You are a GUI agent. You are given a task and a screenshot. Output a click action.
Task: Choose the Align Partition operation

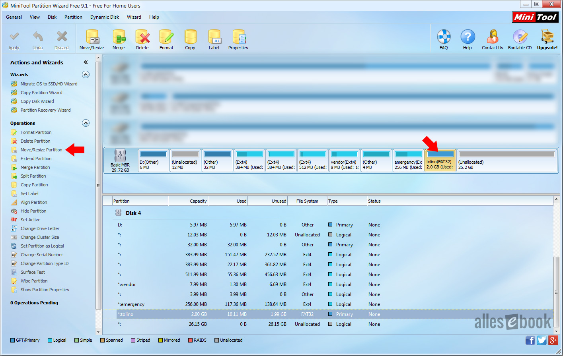click(34, 202)
